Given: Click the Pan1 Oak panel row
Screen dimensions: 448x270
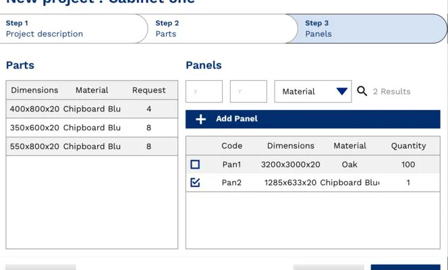Looking at the screenshot, I should (x=317, y=164).
